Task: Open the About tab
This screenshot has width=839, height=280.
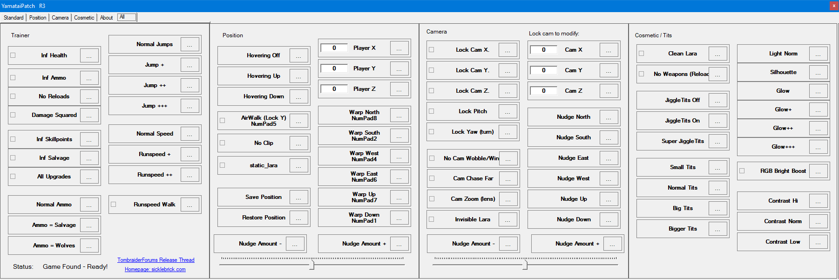Action: pyautogui.click(x=107, y=18)
